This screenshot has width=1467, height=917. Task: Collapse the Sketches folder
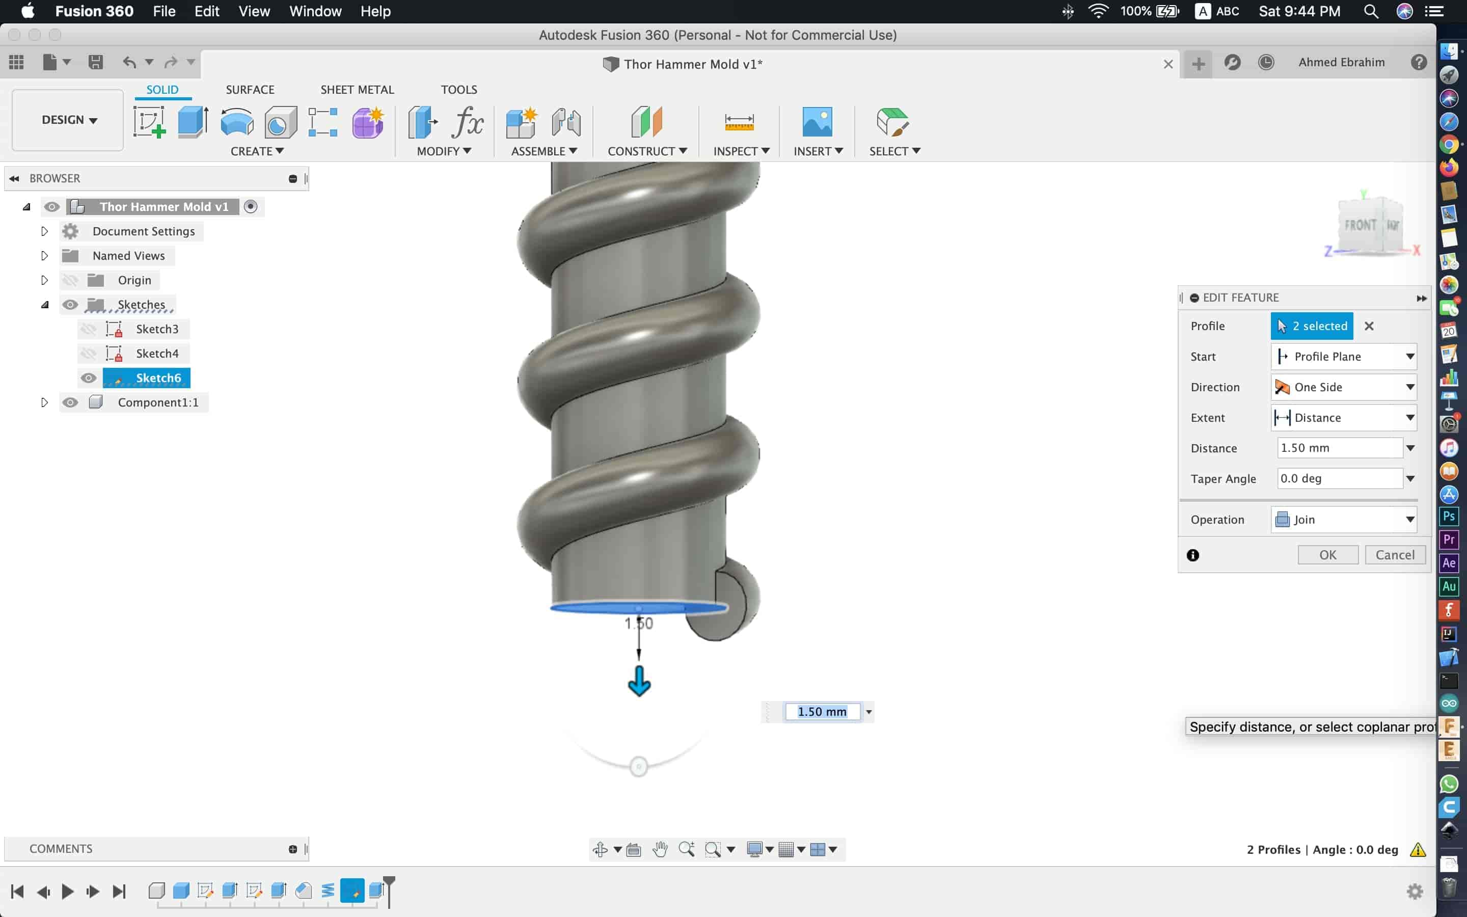click(44, 305)
